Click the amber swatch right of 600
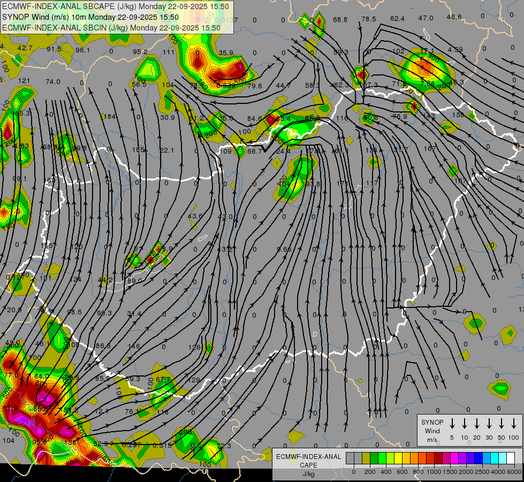 pos(406,458)
